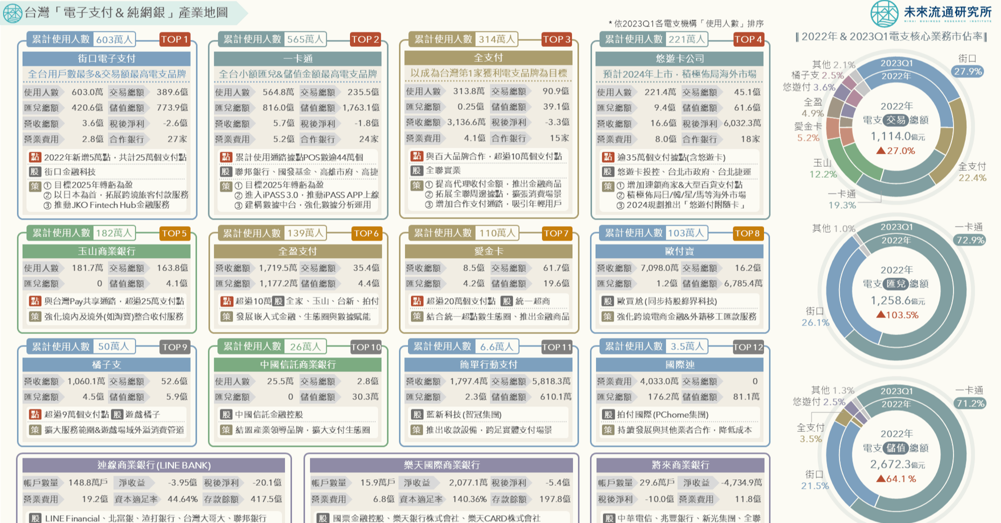Select the 愛金卡 card header
Screen dimensions: 1001x523
coord(488,251)
